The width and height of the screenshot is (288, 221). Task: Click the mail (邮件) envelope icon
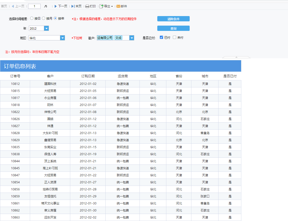tap(118, 6)
